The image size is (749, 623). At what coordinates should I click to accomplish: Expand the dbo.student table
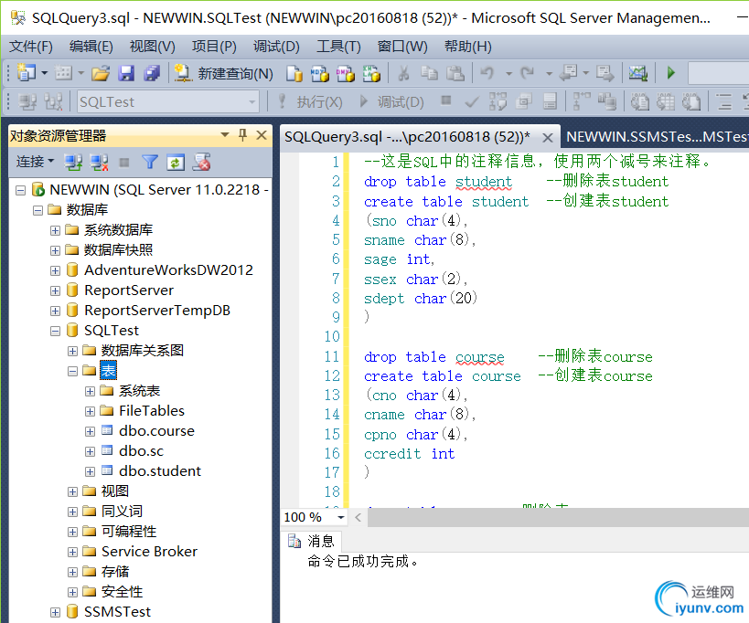pyautogui.click(x=90, y=471)
